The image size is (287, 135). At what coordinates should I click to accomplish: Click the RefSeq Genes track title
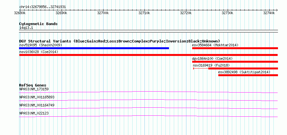[33, 85]
